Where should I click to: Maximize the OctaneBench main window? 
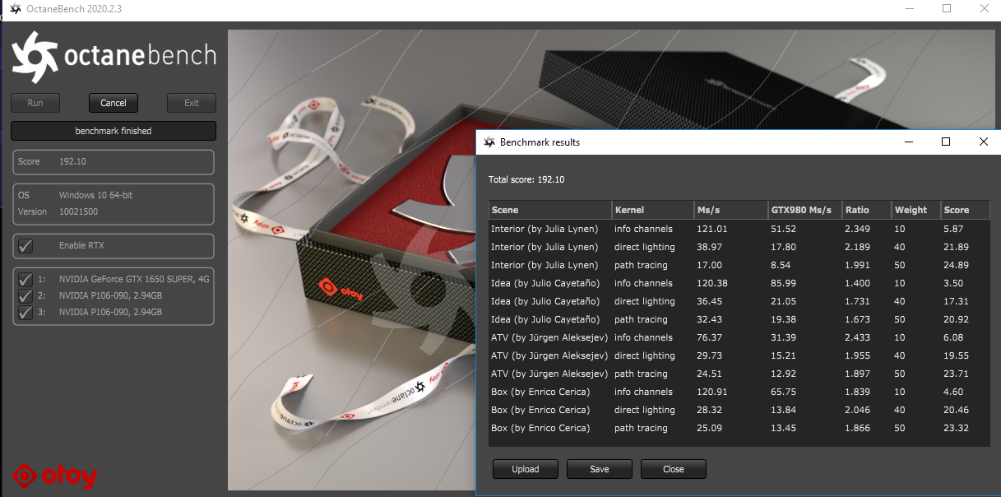click(947, 8)
